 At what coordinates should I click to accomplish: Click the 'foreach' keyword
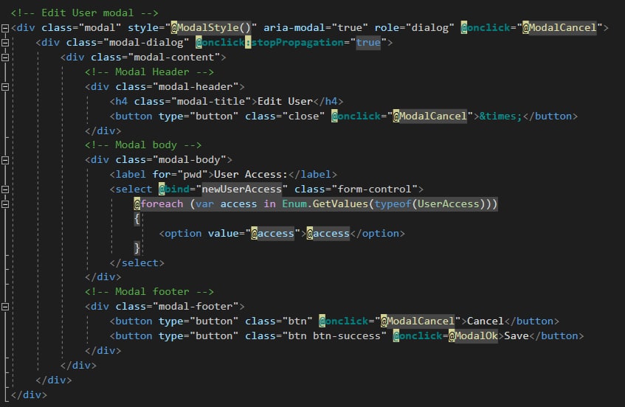(x=162, y=204)
